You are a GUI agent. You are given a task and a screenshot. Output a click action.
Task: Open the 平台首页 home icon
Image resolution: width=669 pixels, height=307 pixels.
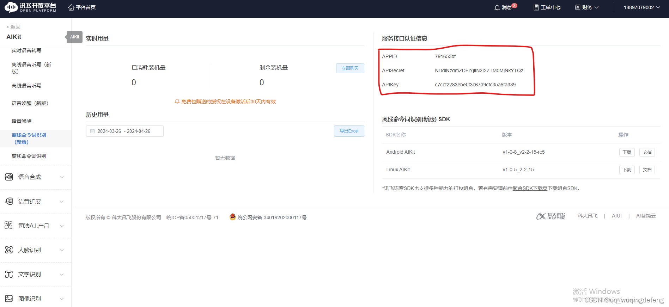(x=71, y=7)
